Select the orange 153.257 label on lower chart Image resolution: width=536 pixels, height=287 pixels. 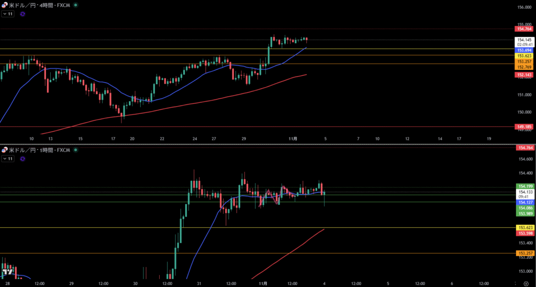[525, 254]
